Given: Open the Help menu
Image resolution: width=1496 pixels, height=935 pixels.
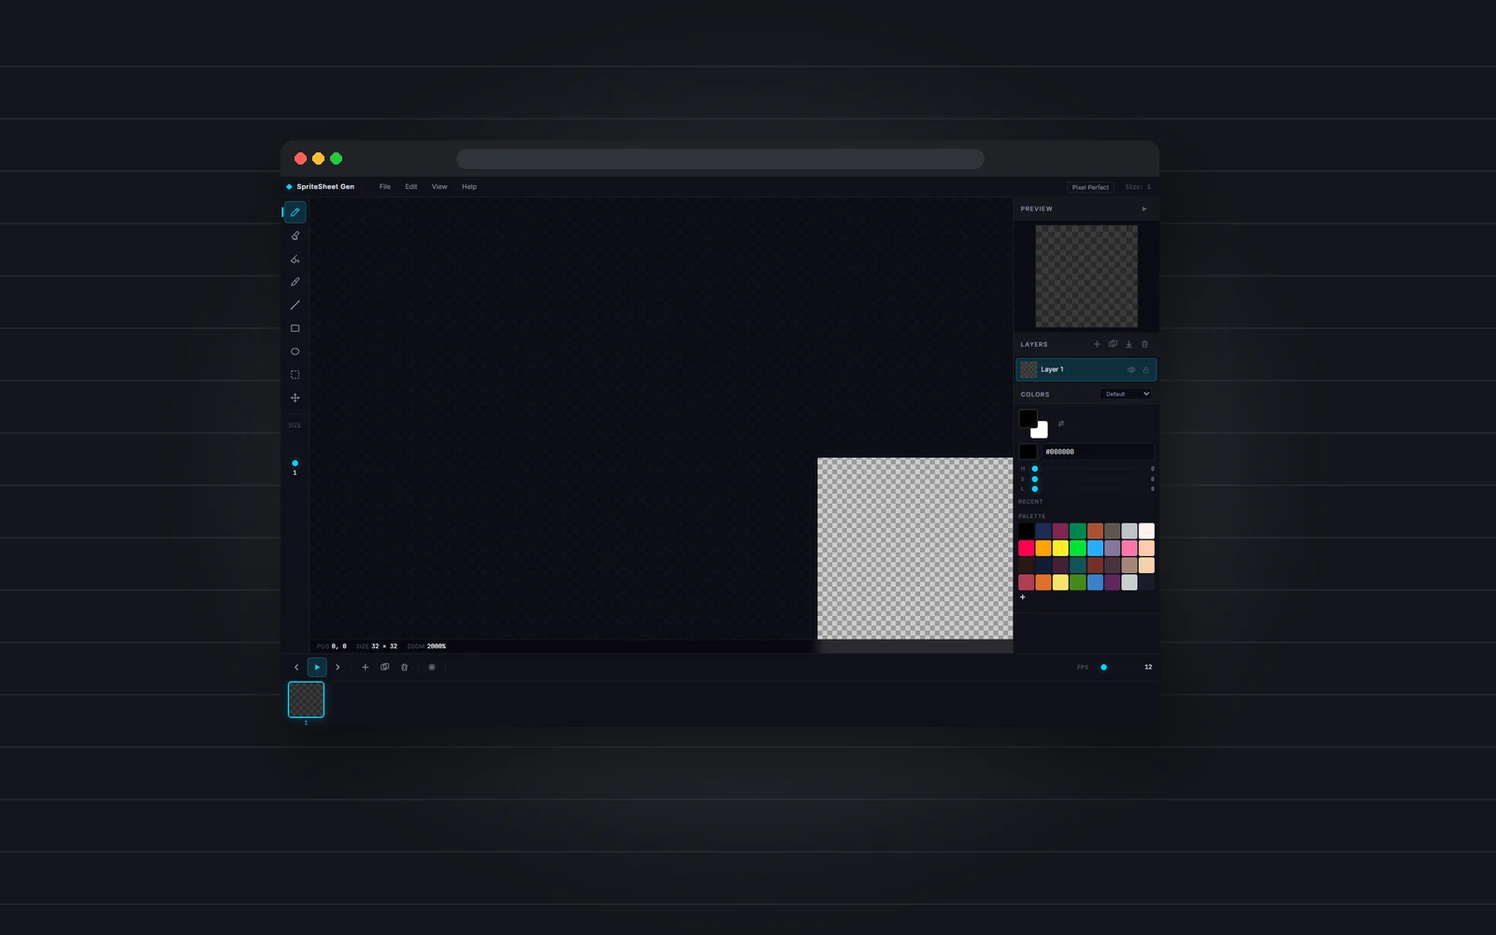Looking at the screenshot, I should pyautogui.click(x=469, y=187).
